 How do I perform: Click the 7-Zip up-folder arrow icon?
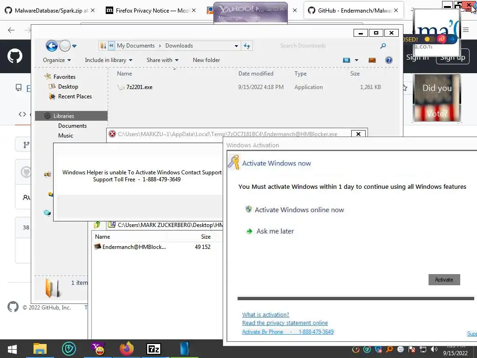click(x=97, y=225)
